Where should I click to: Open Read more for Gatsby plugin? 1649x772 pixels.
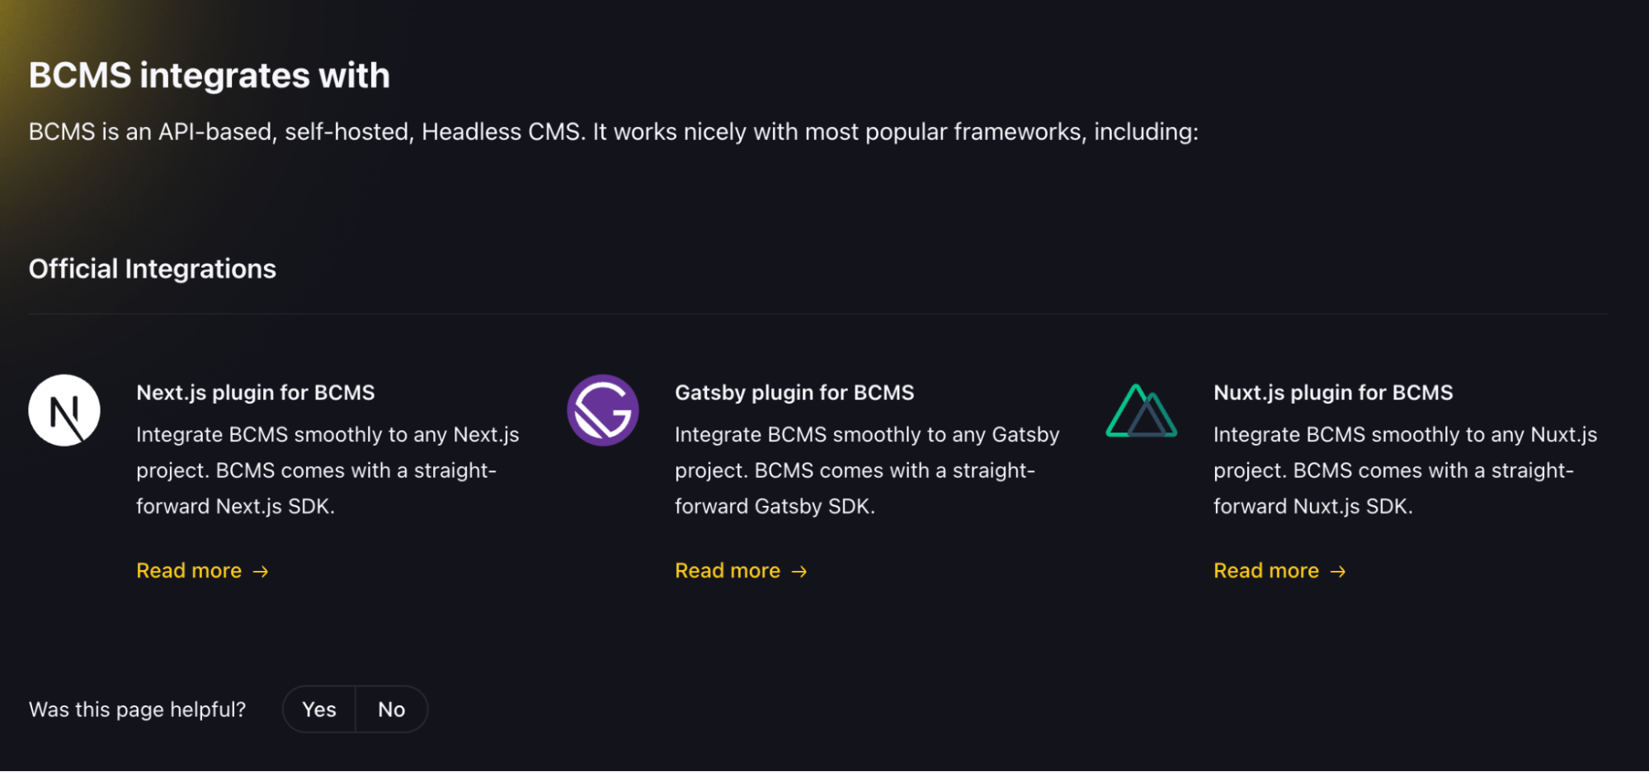click(x=728, y=571)
